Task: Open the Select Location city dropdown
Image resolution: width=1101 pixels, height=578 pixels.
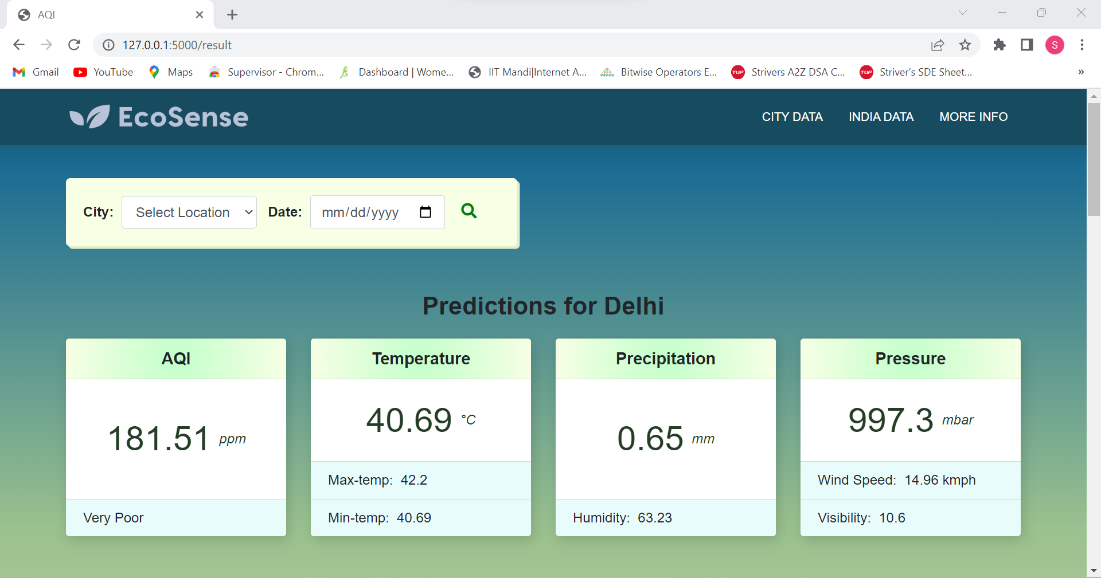Action: 189,212
